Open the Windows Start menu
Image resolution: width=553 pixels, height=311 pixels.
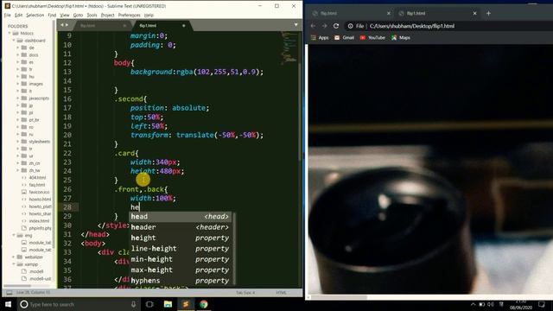[x=8, y=304]
